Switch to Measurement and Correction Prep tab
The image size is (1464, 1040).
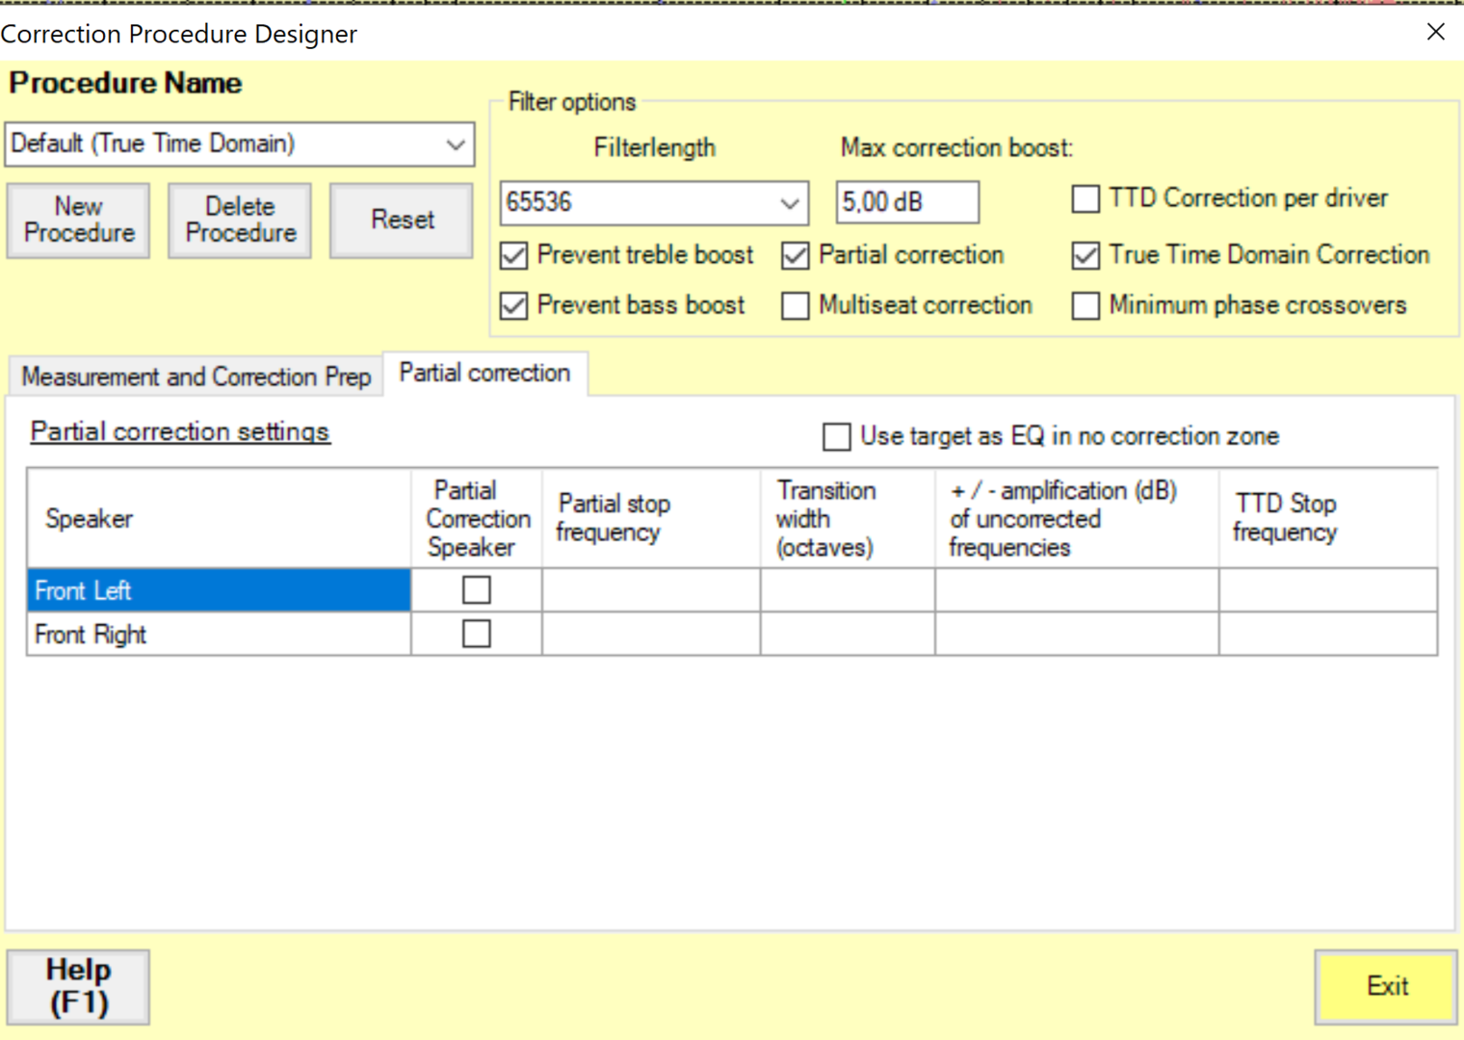click(196, 377)
